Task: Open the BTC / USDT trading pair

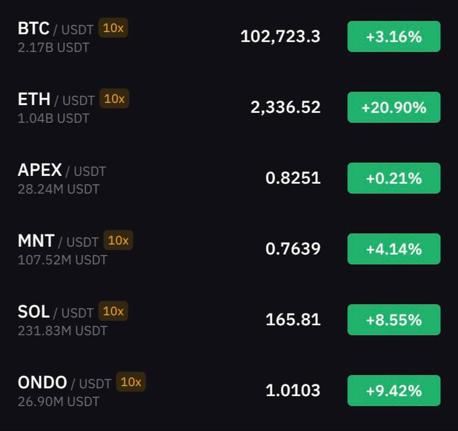Action: coord(56,29)
